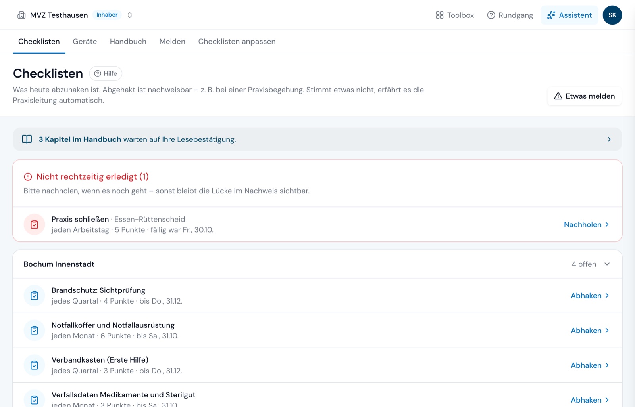Switch to the Geräte tab
Image resolution: width=635 pixels, height=407 pixels.
85,42
